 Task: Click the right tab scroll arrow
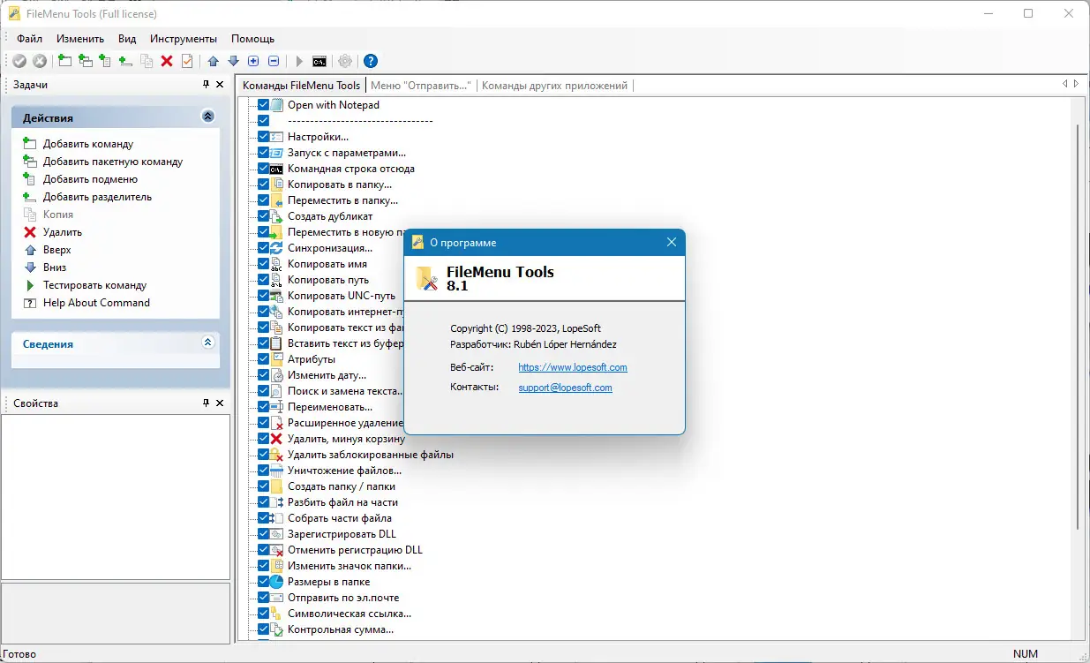tap(1075, 84)
